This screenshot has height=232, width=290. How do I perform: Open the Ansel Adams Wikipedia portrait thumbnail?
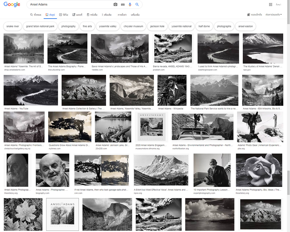[x=172, y=90]
